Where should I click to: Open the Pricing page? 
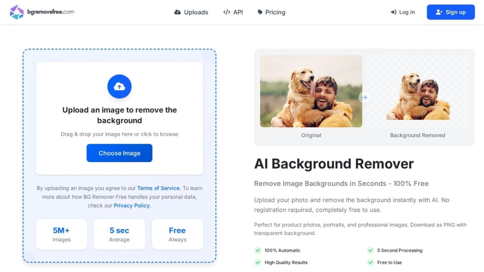coord(271,12)
